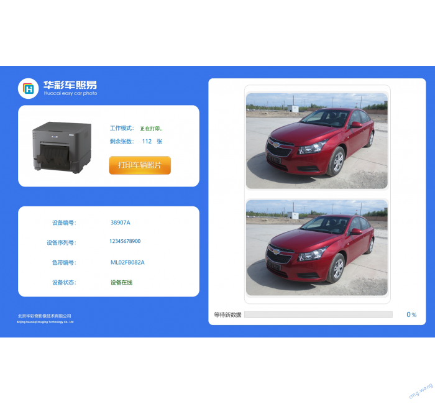The image size is (435, 404).
Task: Click the 正在打印 work mode status
Action: click(151, 129)
